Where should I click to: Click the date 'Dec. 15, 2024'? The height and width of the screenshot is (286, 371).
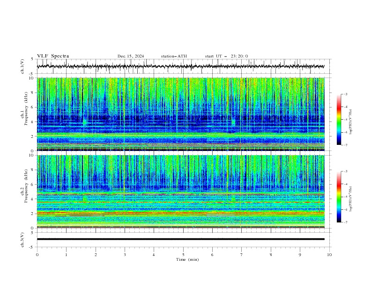[131, 56]
